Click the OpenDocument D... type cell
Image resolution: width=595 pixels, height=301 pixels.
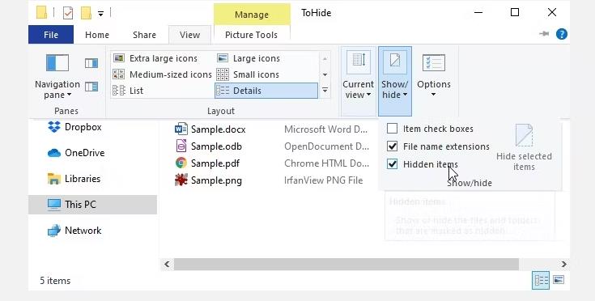pyautogui.click(x=327, y=146)
